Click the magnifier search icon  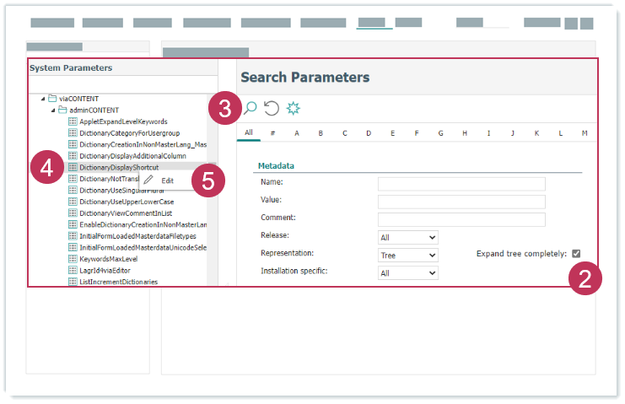point(250,107)
